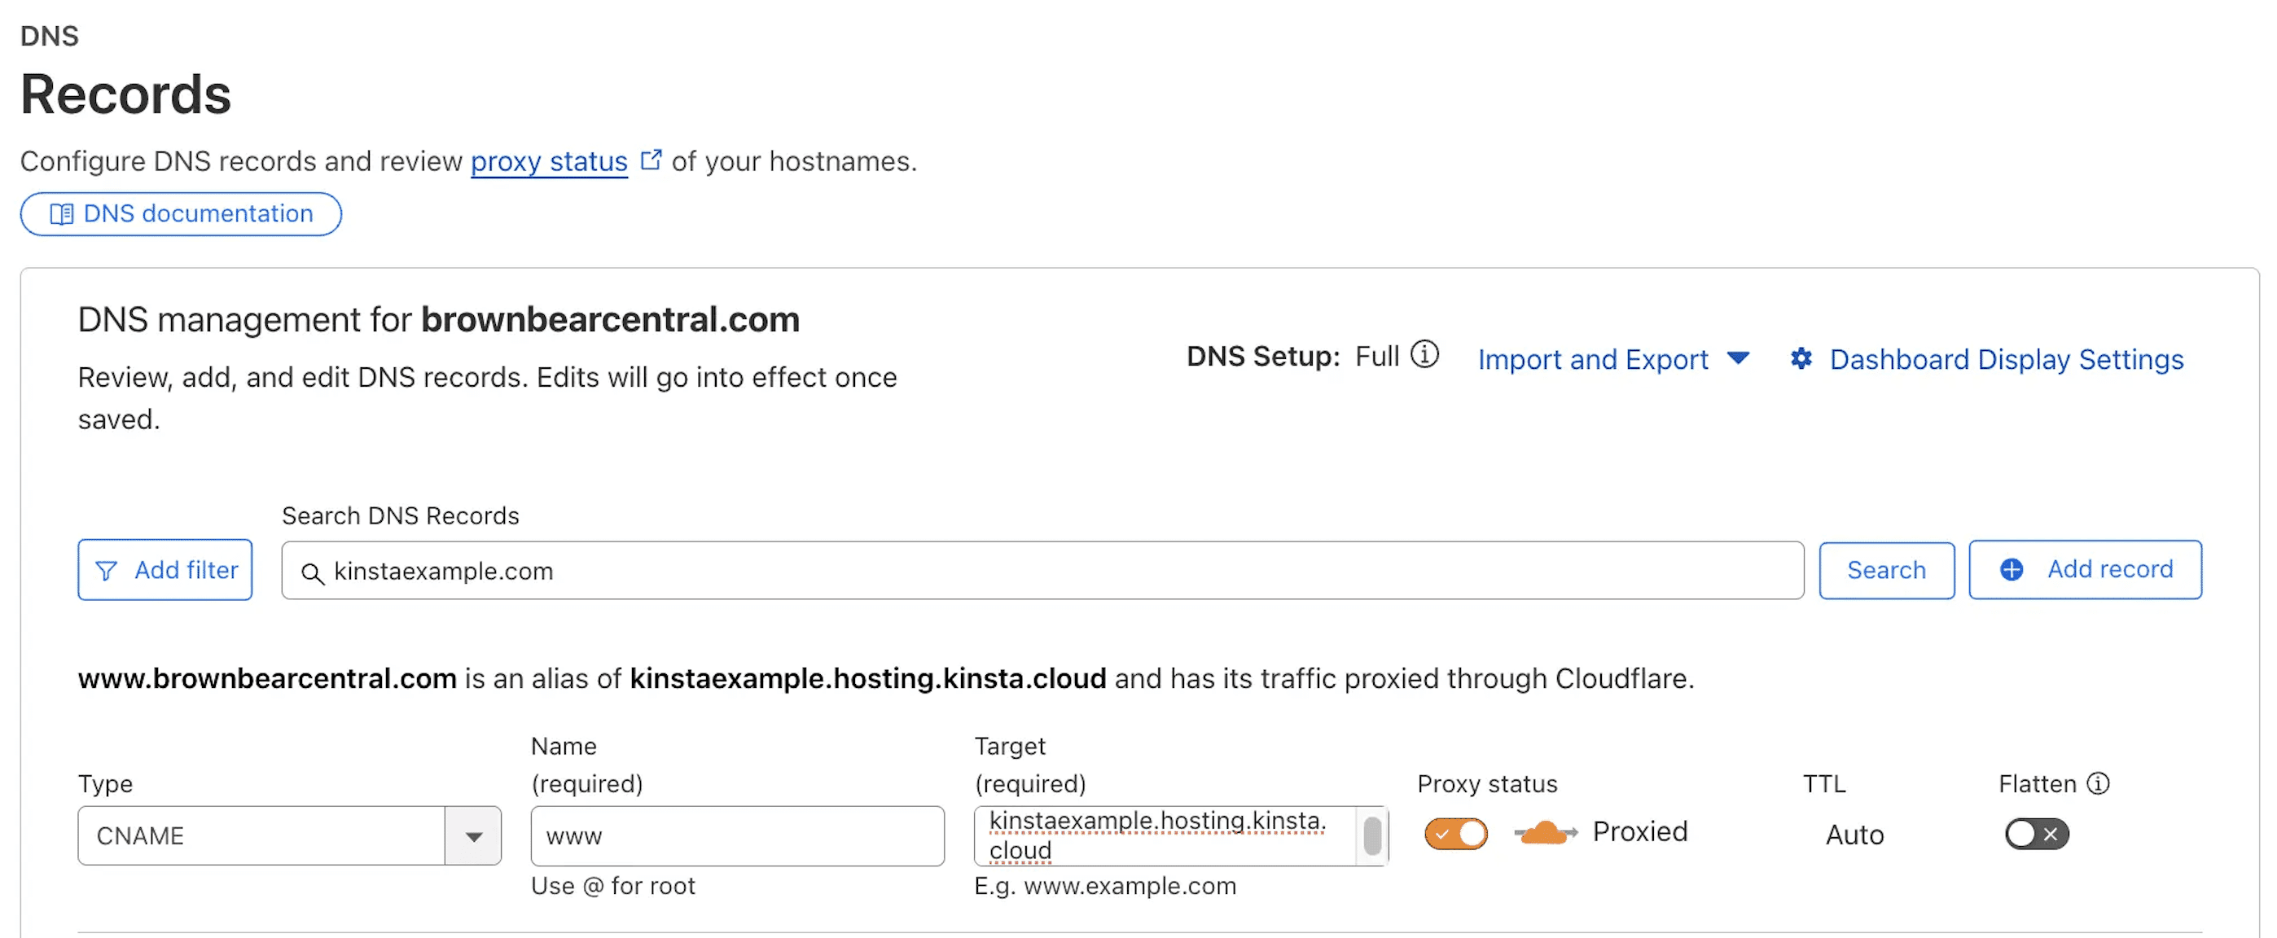Screen dimensions: 2277x938
Task: Click the funnel icon on Add filter
Action: (106, 571)
